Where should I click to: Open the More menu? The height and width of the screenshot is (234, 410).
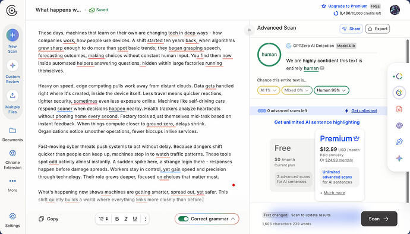click(x=12, y=185)
